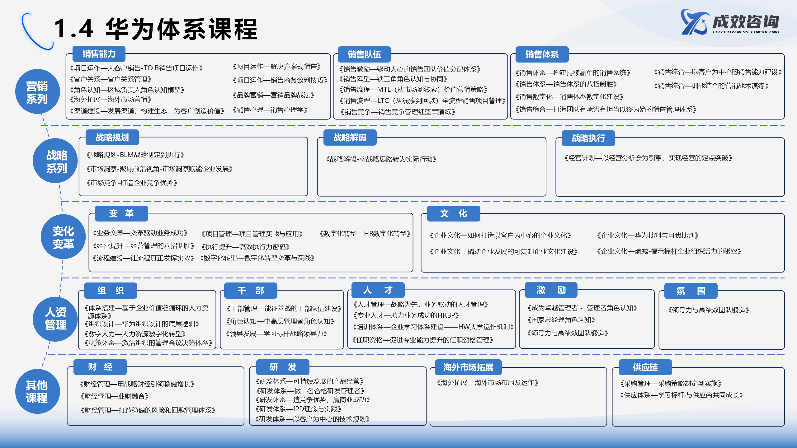
Task: Select the 变化变革 circle
Action: [63, 236]
